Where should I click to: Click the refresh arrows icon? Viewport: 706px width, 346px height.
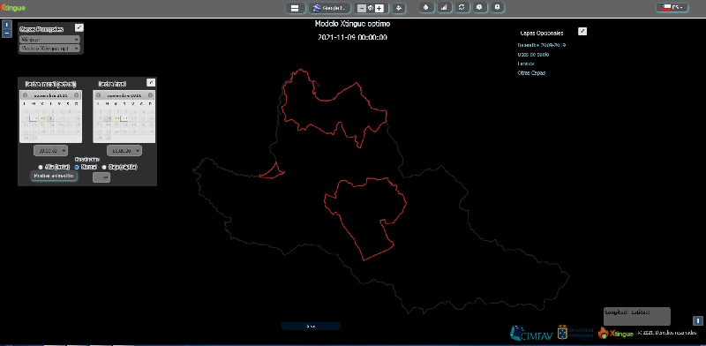click(x=462, y=7)
